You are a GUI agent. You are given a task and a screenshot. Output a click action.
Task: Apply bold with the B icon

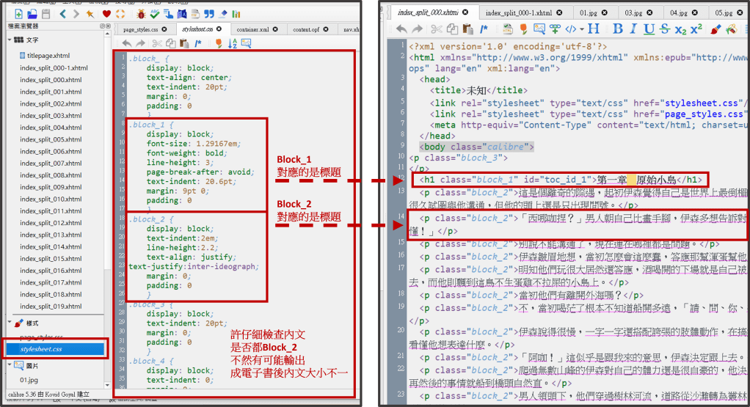[x=617, y=29]
